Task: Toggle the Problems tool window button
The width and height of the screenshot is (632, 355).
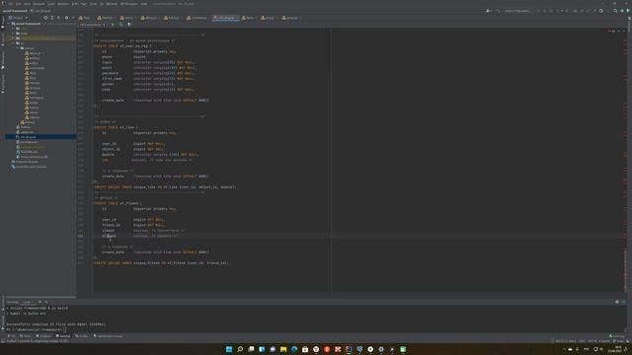Action: point(43,336)
